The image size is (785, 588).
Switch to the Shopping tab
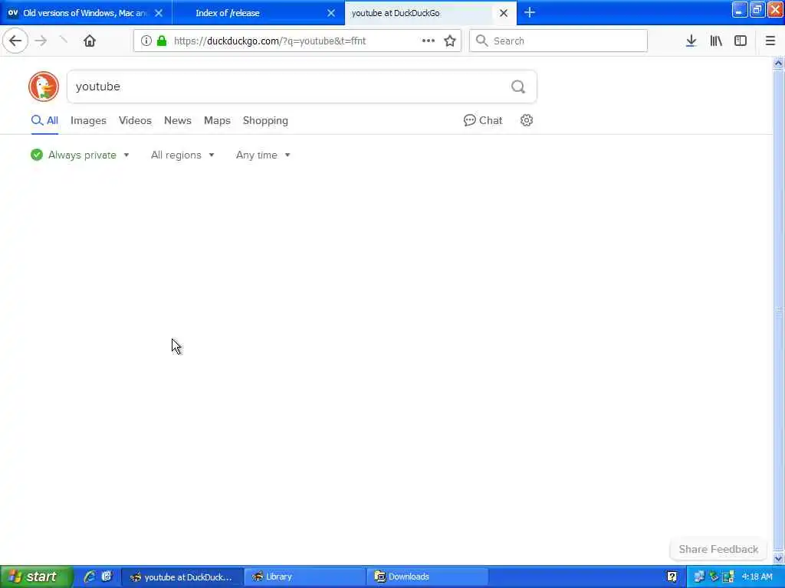(x=265, y=120)
